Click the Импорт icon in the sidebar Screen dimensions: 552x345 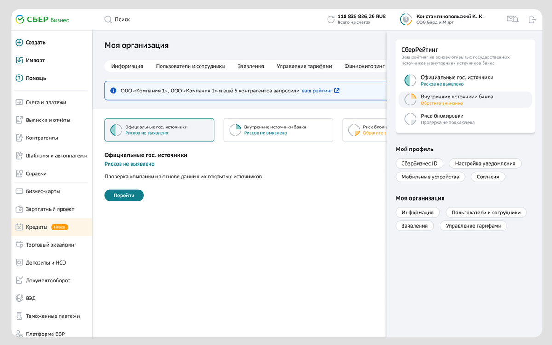[x=19, y=60]
